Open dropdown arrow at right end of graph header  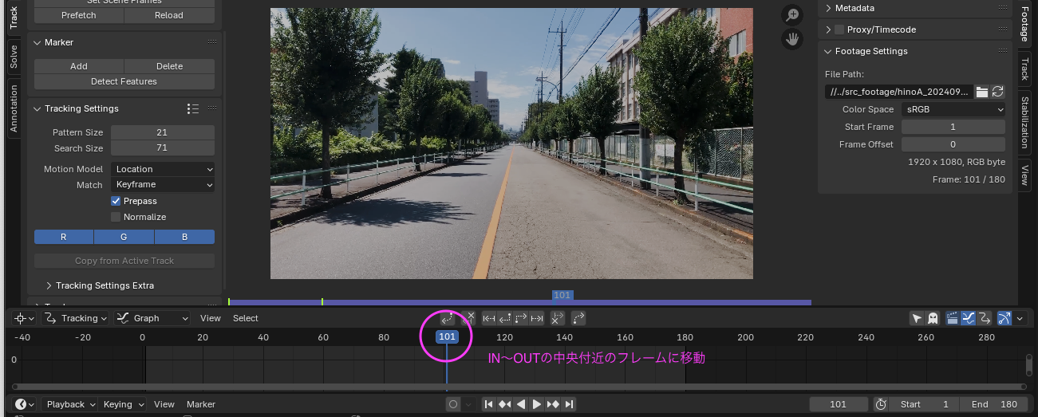click(x=1020, y=318)
